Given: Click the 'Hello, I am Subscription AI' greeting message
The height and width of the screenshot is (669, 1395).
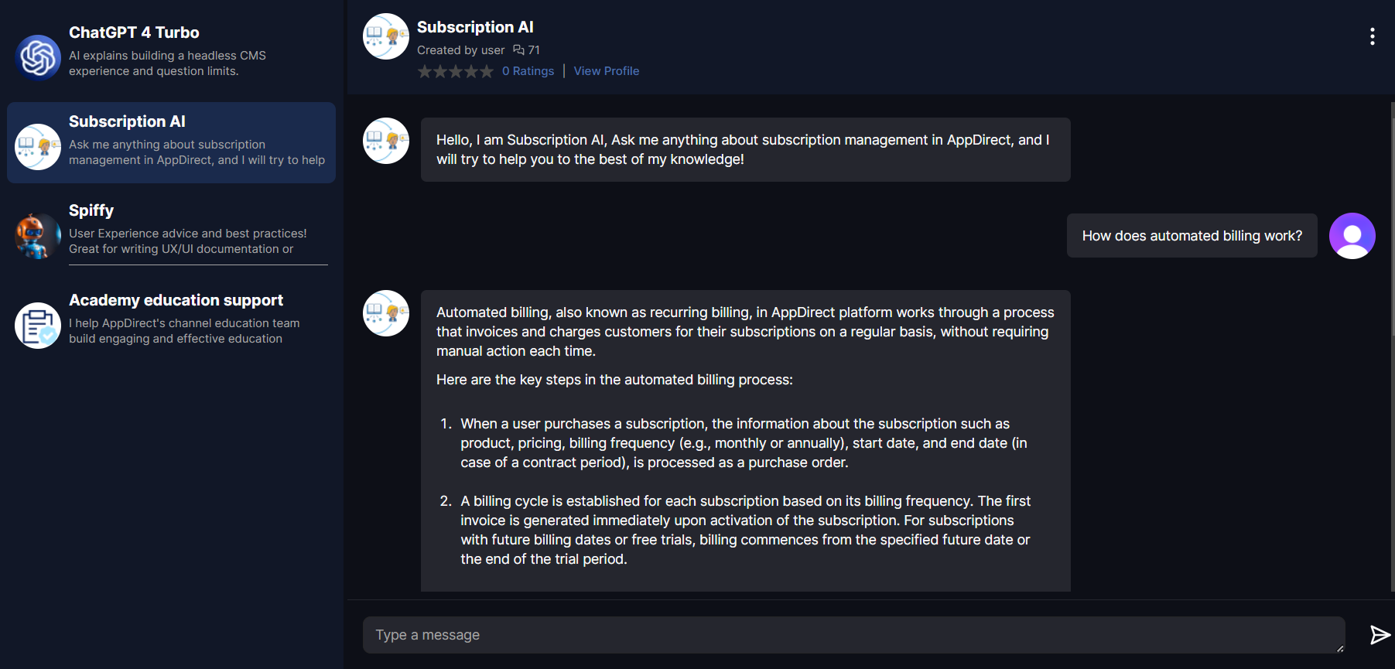Looking at the screenshot, I should click(x=745, y=149).
